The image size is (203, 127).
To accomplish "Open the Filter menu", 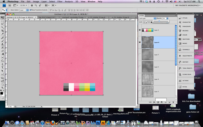I will click(60, 2).
